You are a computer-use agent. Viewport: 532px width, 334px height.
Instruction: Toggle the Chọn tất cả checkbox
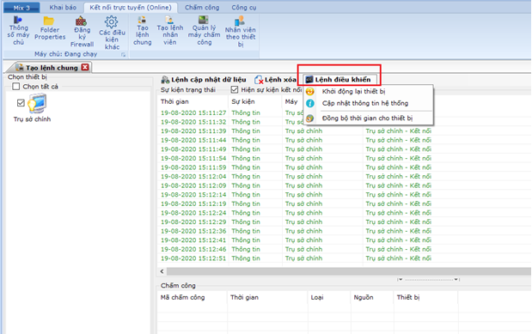[x=16, y=87]
